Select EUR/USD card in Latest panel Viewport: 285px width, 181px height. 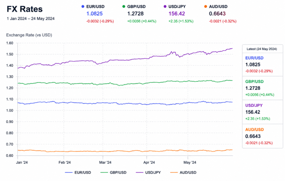pyautogui.click(x=262, y=65)
